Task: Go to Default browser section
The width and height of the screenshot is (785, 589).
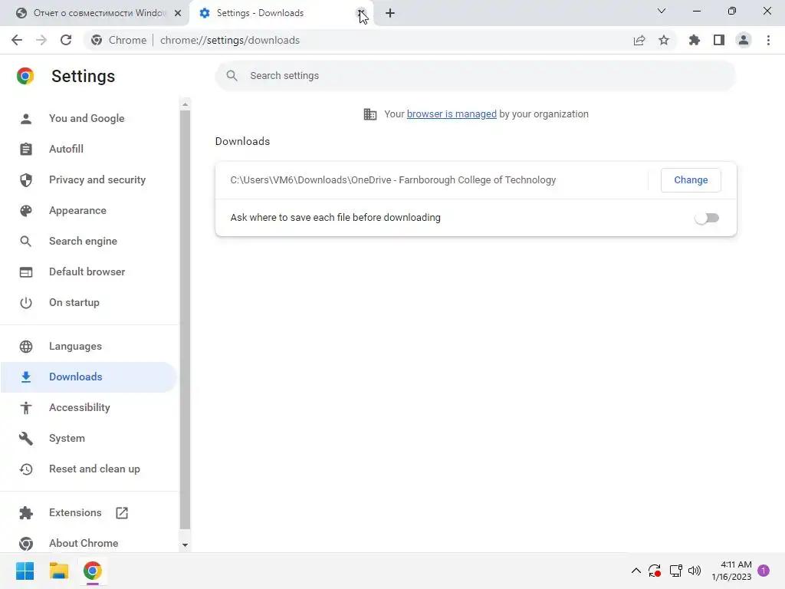Action: (x=89, y=271)
